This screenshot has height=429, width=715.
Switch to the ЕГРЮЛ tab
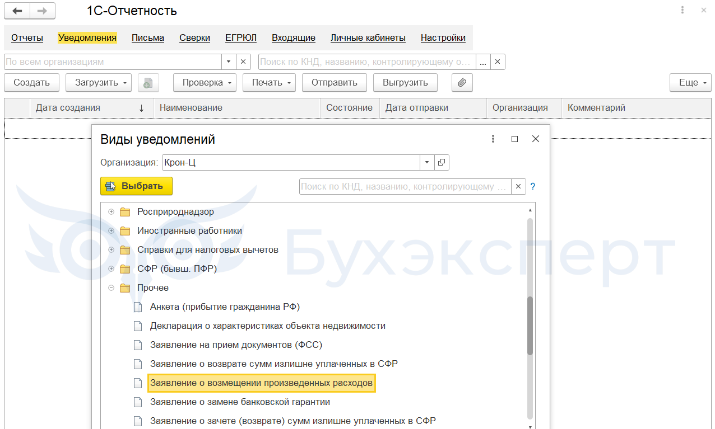coord(241,38)
